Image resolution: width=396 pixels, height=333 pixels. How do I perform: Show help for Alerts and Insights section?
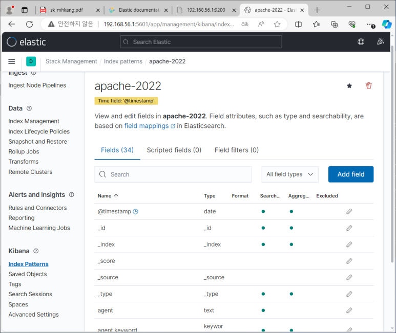(72, 195)
